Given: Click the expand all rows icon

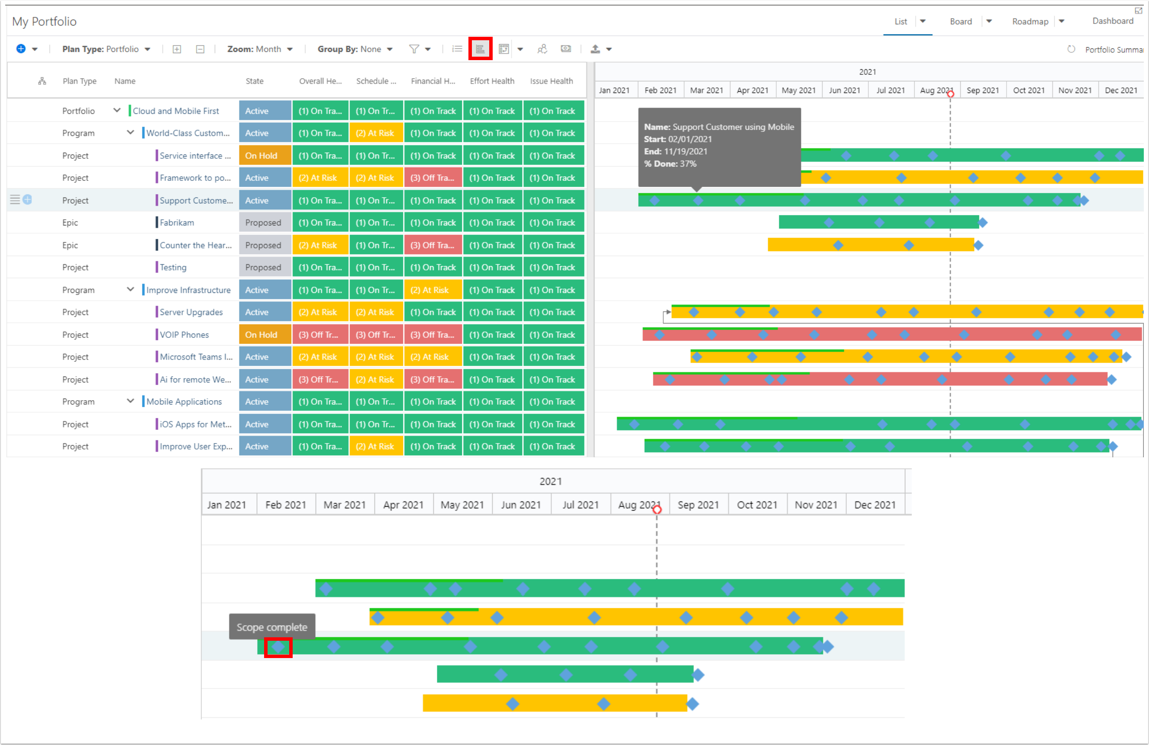Looking at the screenshot, I should 177,49.
